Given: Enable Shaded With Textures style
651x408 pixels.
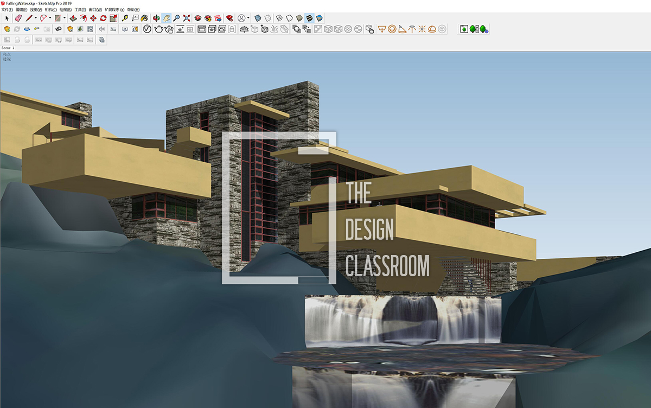Looking at the screenshot, I should point(309,18).
